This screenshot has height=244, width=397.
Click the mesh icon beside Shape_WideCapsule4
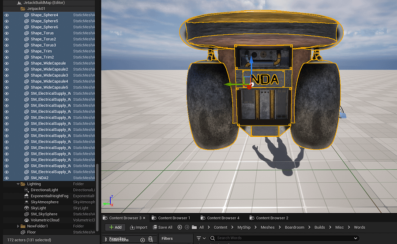[26, 81]
